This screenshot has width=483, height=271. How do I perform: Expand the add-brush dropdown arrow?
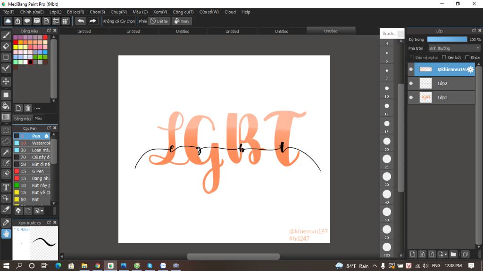42,211
